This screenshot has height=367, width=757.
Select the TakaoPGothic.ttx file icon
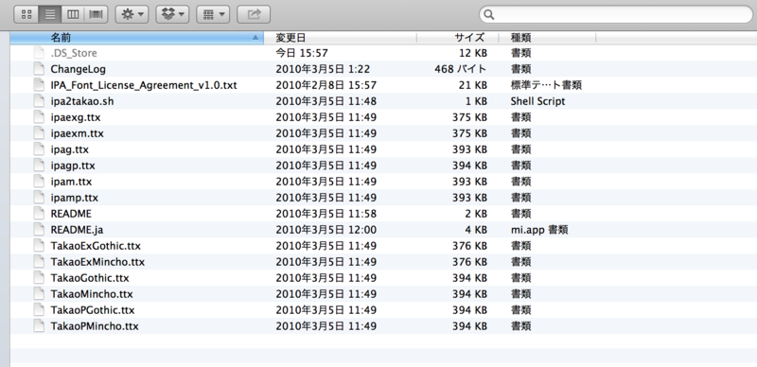(x=39, y=310)
